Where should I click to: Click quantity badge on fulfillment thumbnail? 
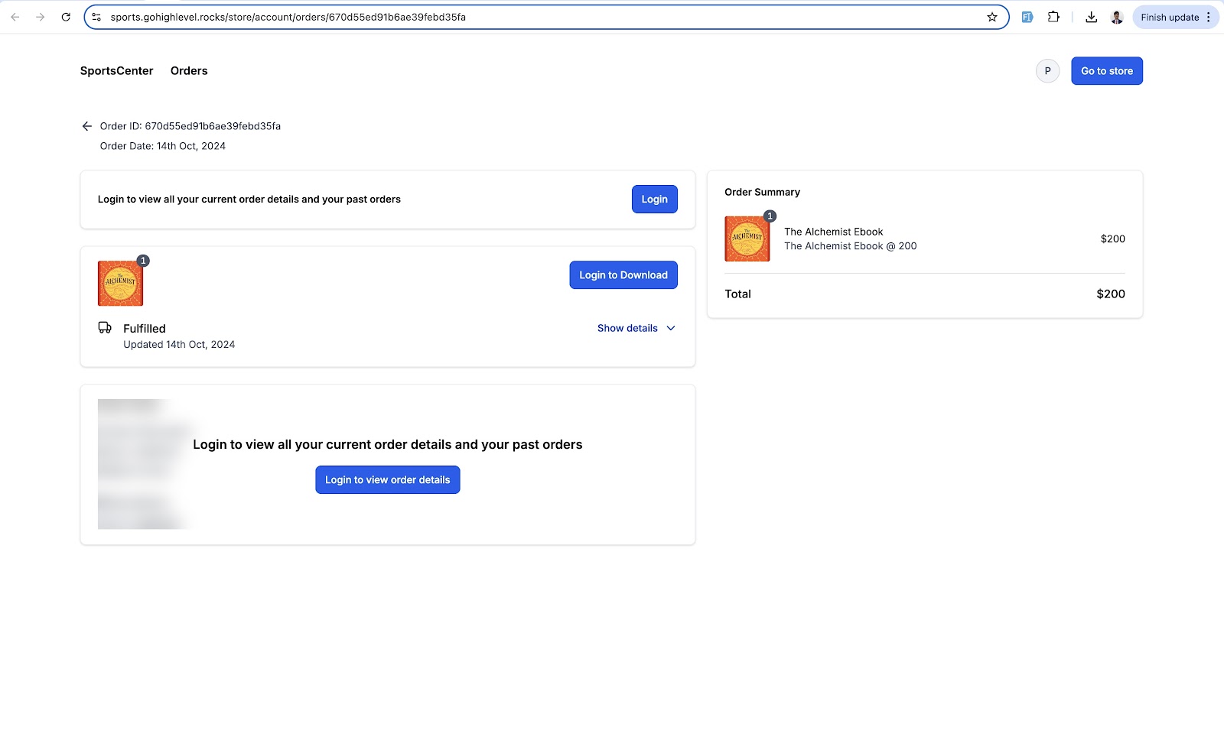coord(143,261)
